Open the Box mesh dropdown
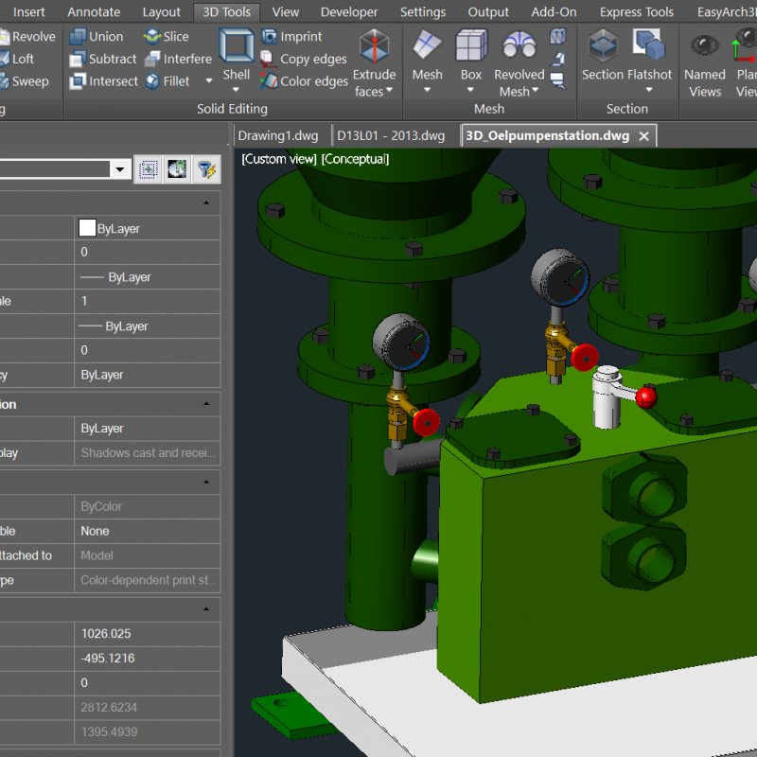The width and height of the screenshot is (757, 757). [471, 91]
